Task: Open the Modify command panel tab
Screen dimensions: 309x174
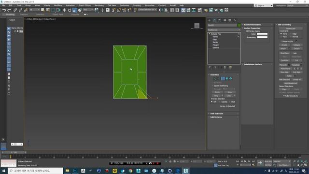Action: point(214,20)
